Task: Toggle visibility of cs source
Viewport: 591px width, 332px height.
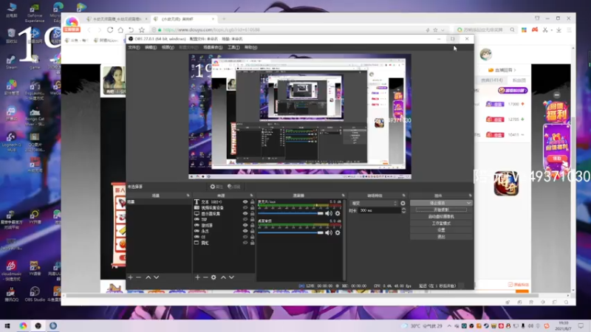Action: point(245,237)
